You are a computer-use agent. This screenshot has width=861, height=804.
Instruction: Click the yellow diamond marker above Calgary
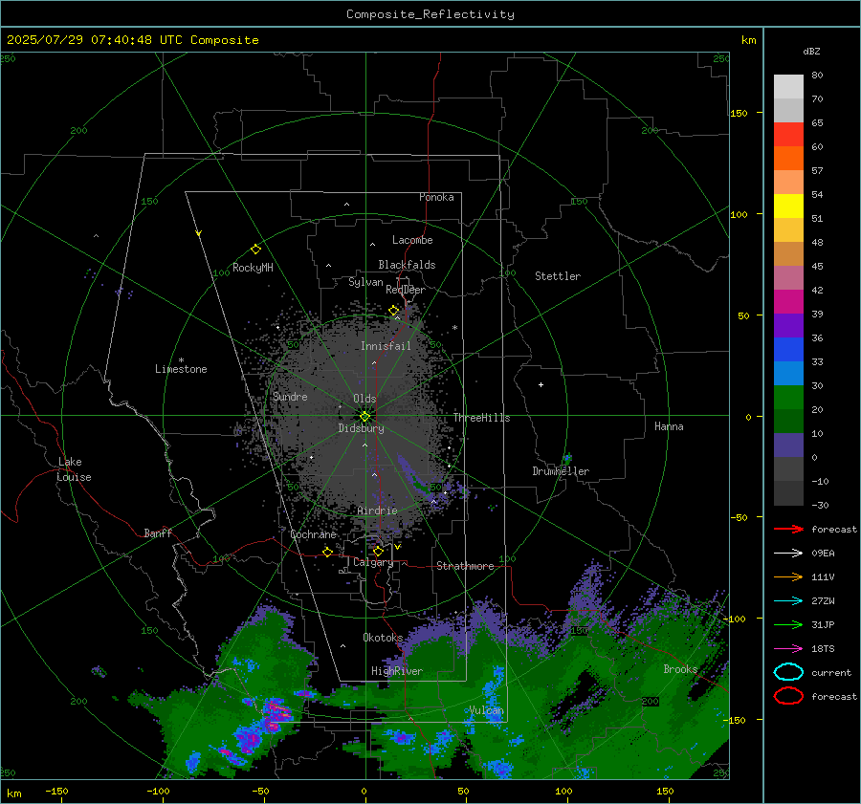pyautogui.click(x=378, y=551)
